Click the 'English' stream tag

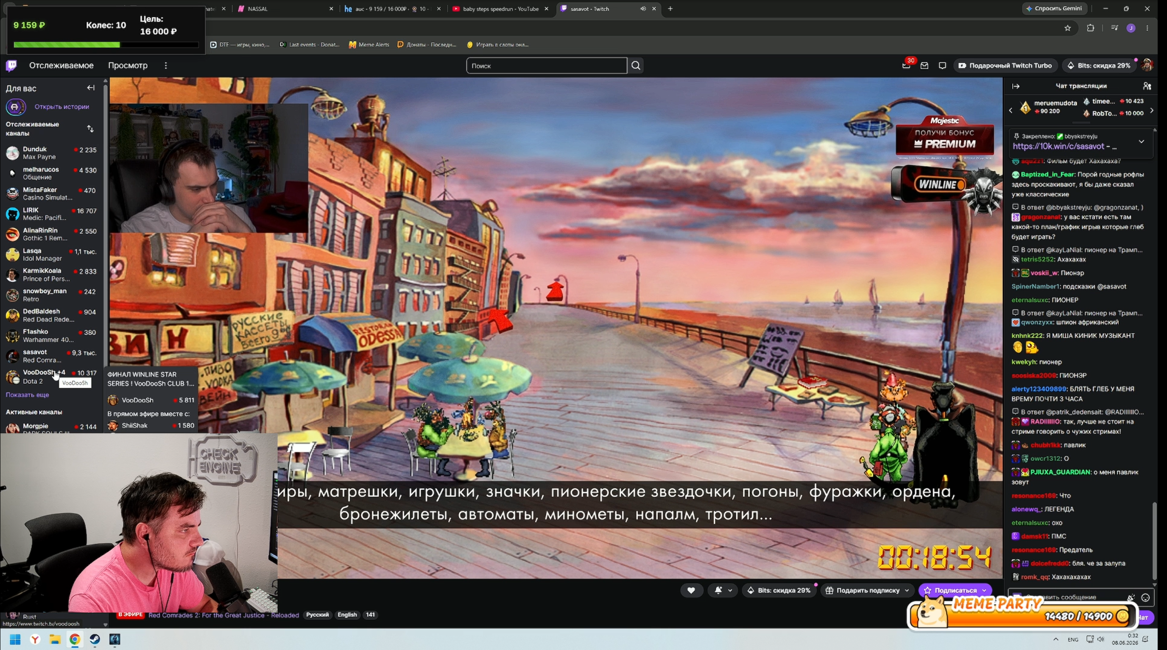(x=347, y=615)
